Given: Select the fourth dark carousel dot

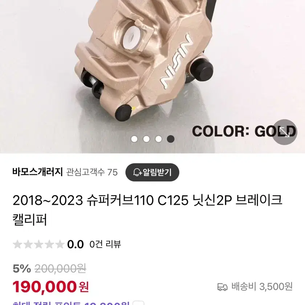Looking at the screenshot, I should 171,139.
